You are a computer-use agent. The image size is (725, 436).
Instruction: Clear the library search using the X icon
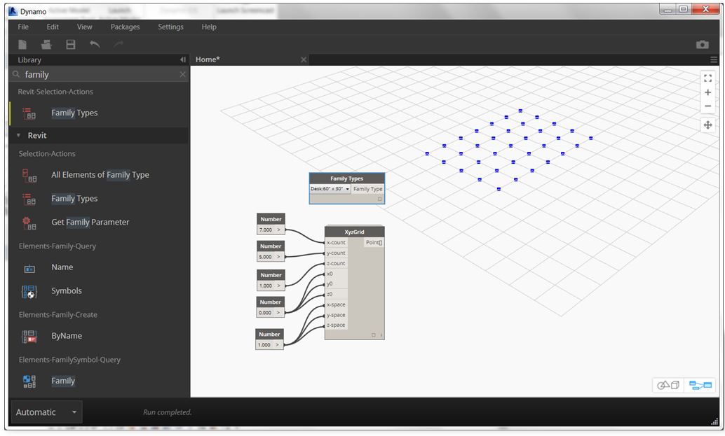[x=182, y=74]
